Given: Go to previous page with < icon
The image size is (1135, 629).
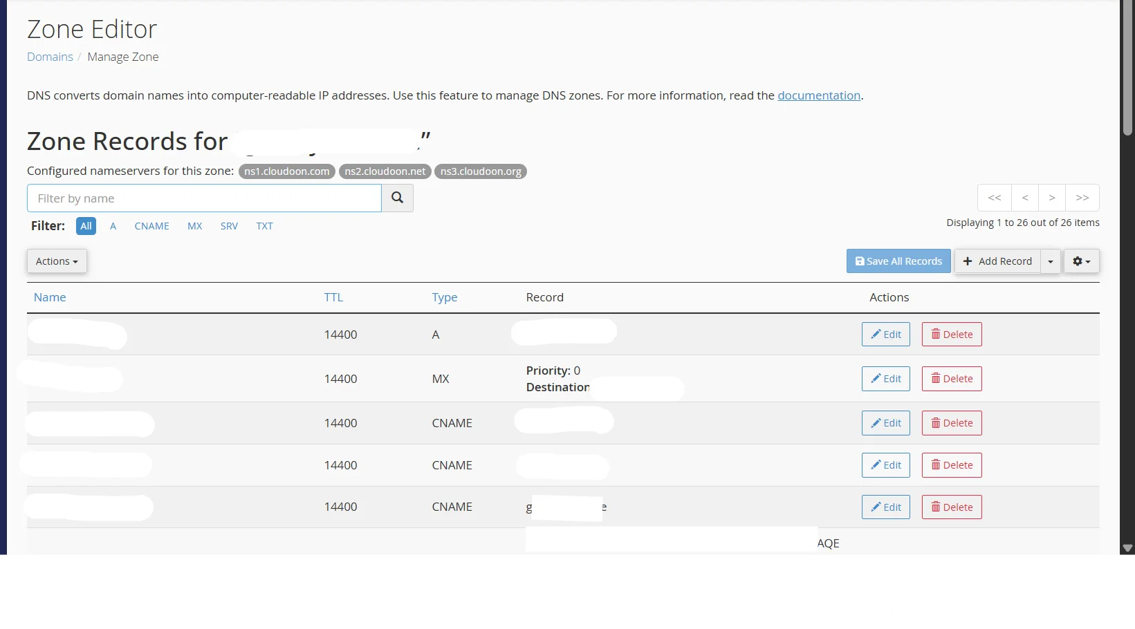Looking at the screenshot, I should click(1024, 198).
